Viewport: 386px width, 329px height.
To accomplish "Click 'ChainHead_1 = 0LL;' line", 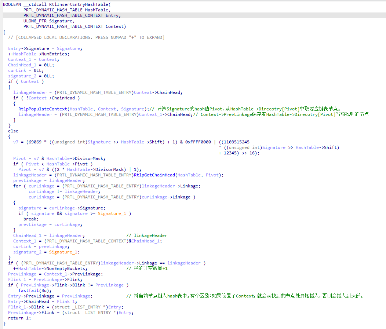I will click(31, 65).
